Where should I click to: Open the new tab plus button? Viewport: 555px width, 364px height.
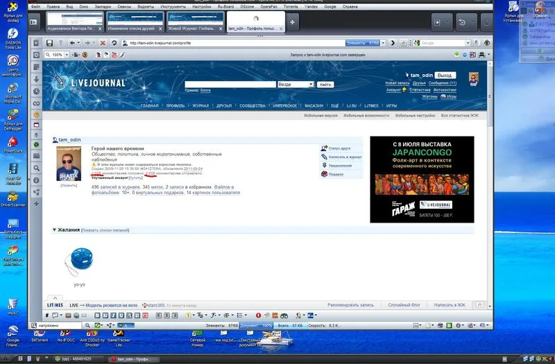[x=292, y=22]
